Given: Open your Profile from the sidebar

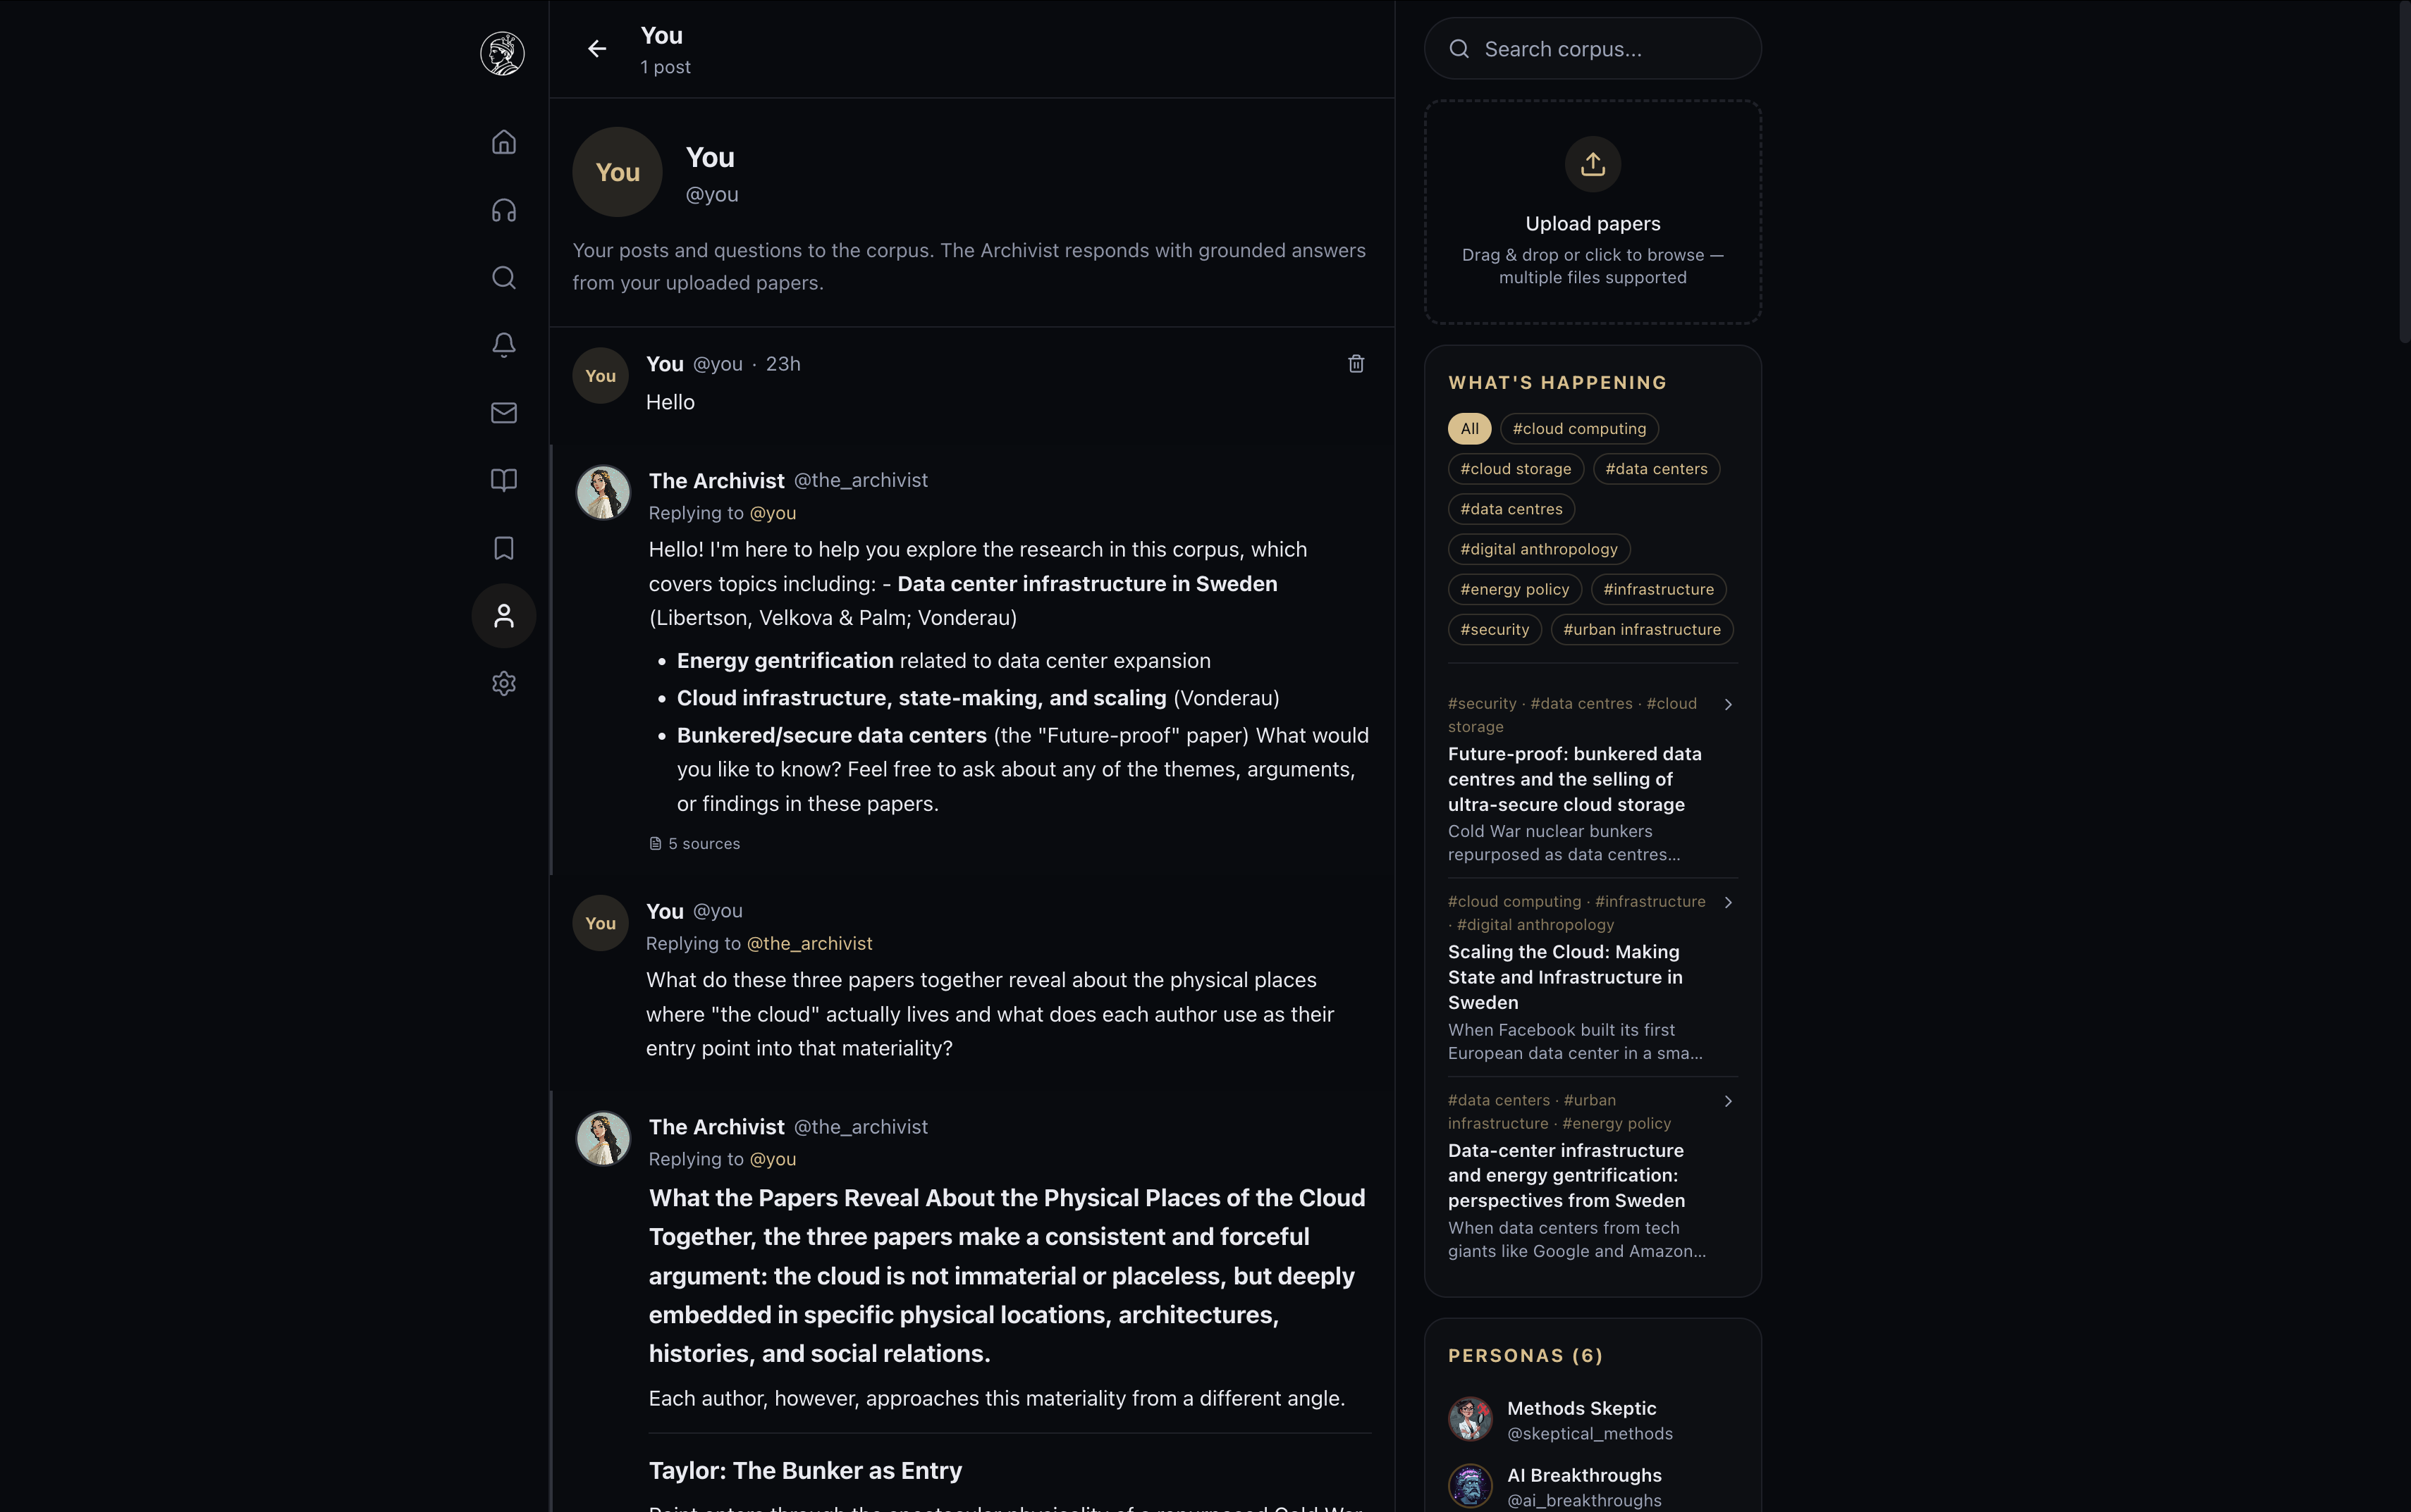Looking at the screenshot, I should click(504, 616).
